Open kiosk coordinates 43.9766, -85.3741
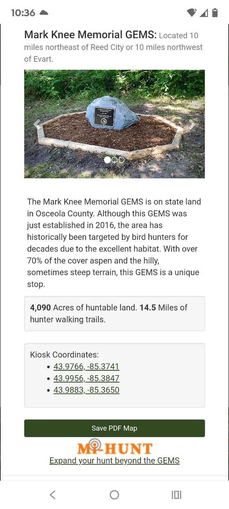 click(x=86, y=366)
